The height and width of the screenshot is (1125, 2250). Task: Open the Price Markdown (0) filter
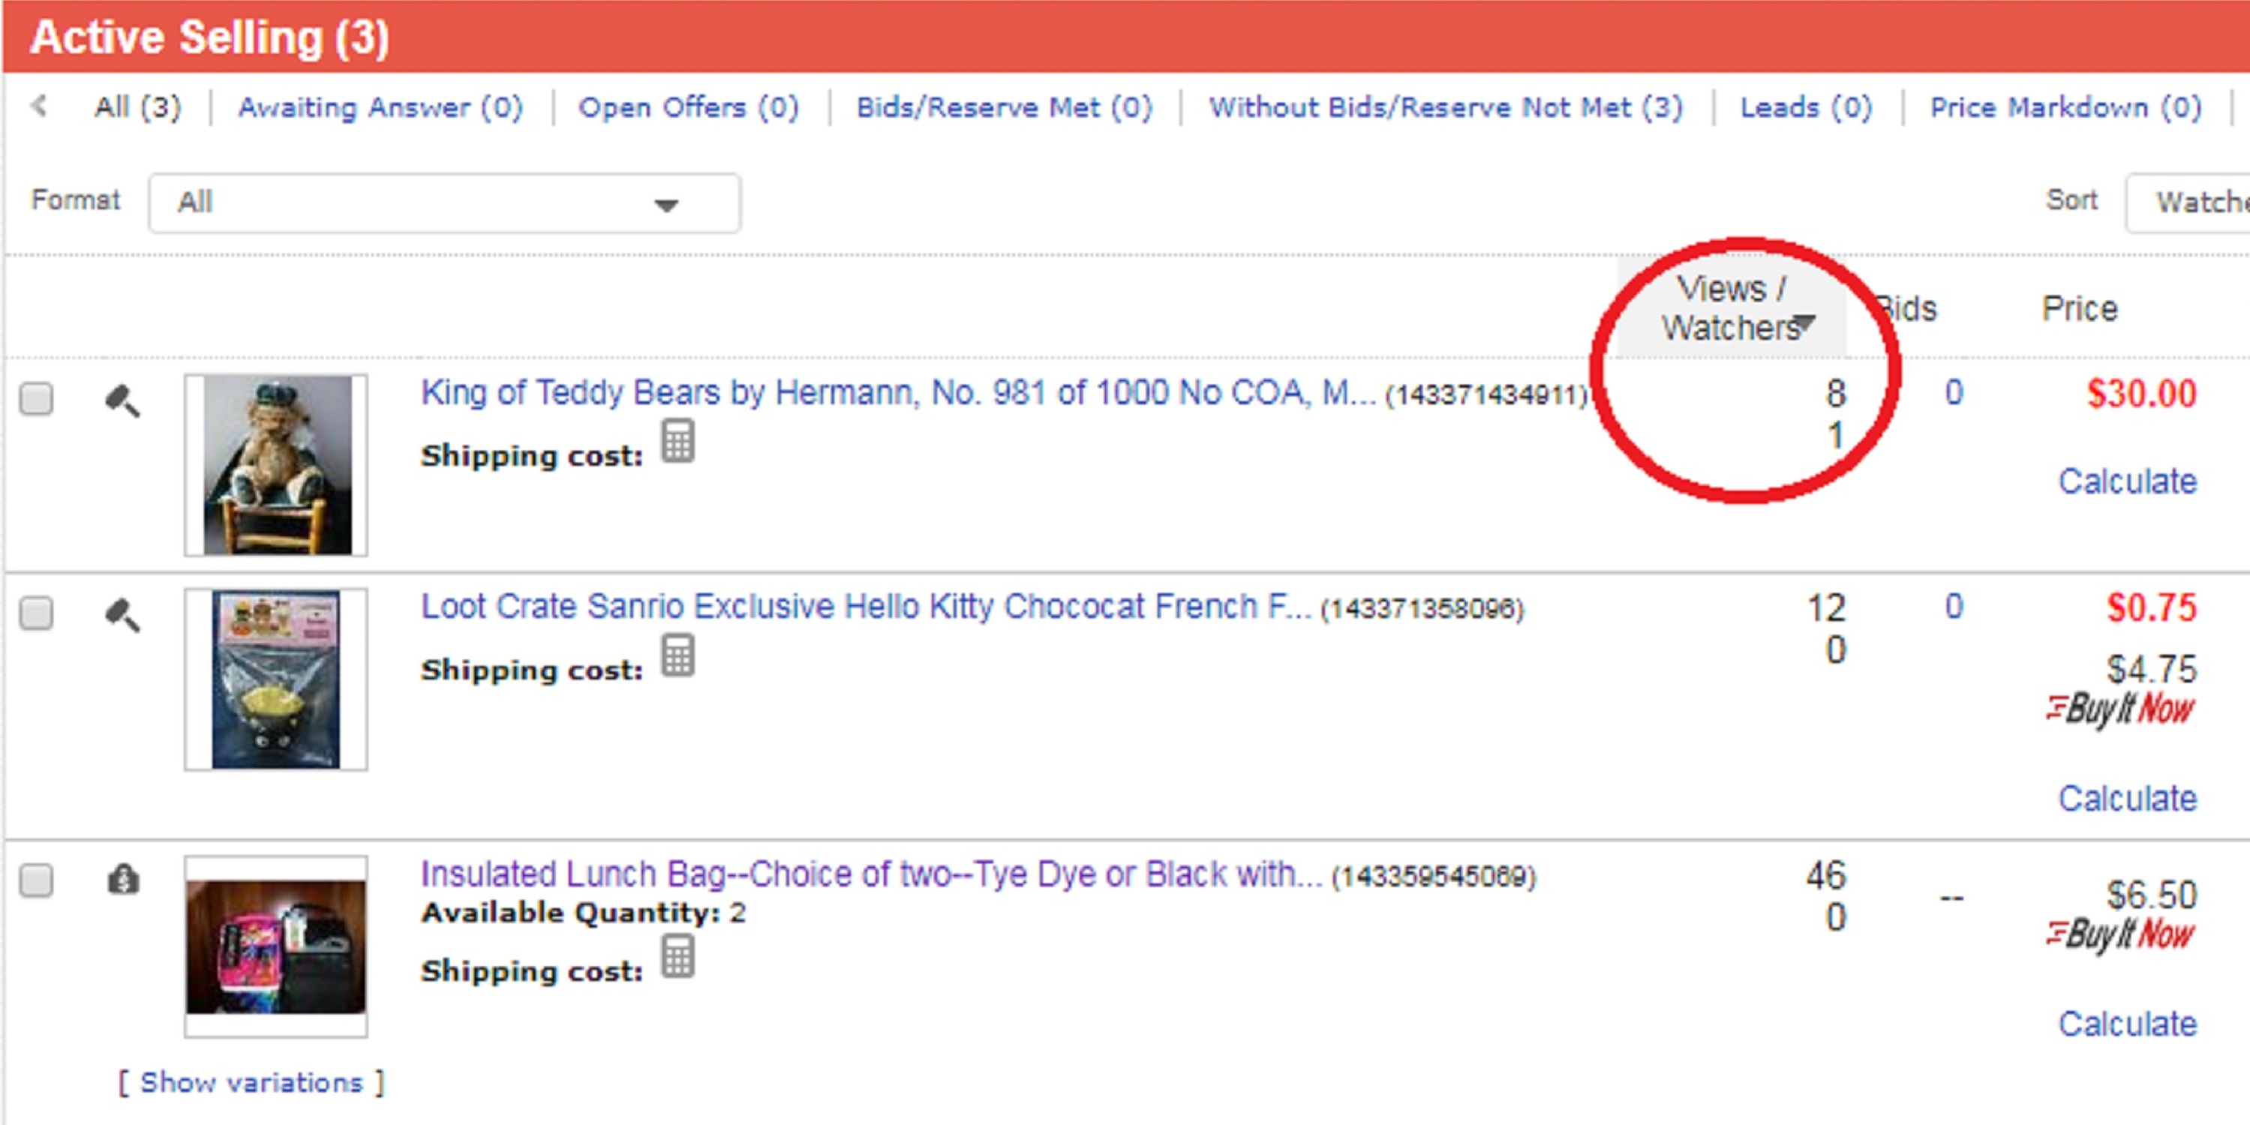pyautogui.click(x=2065, y=107)
